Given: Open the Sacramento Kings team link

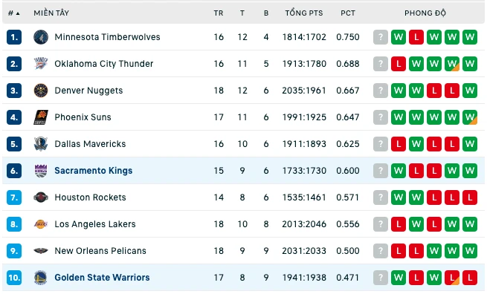Looking at the screenshot, I should (94, 171).
